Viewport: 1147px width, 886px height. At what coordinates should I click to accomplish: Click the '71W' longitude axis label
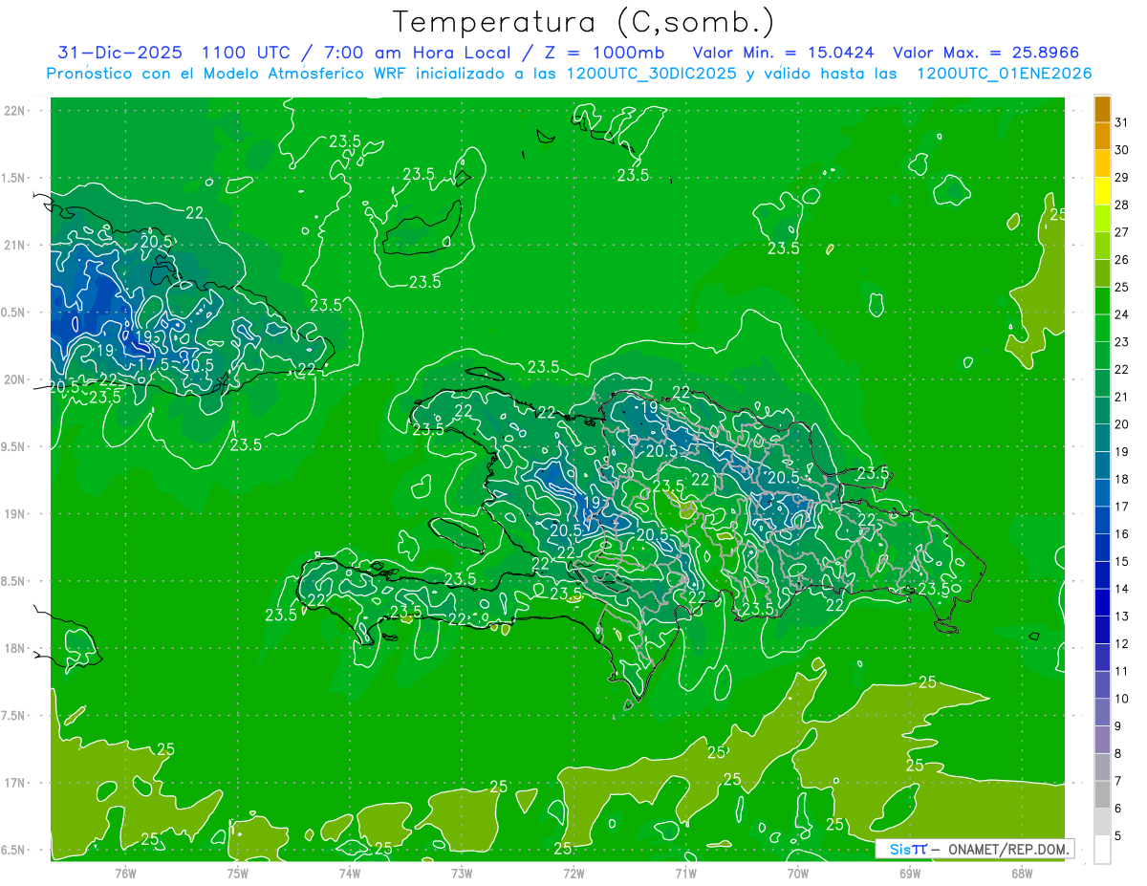[x=685, y=873]
